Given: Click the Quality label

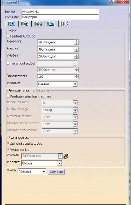Looking at the screenshot, I should pos(12,171).
